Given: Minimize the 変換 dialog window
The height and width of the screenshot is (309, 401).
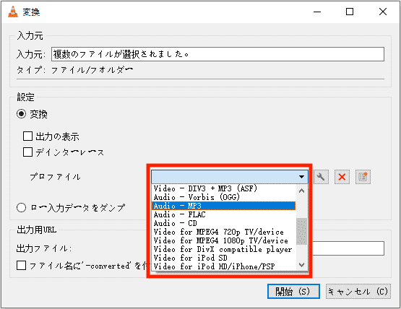Looking at the screenshot, I should (317, 12).
